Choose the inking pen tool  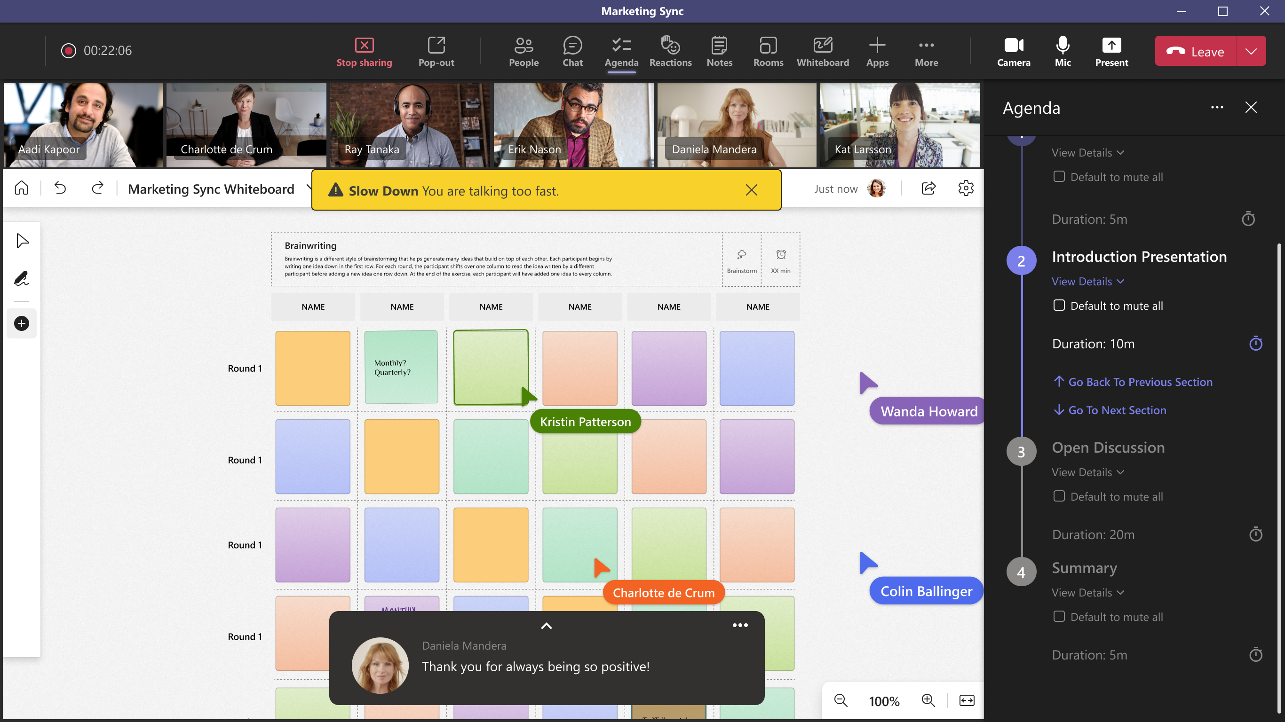pyautogui.click(x=22, y=279)
